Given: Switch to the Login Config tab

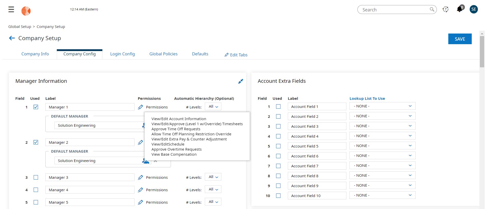Looking at the screenshot, I should click(123, 54).
